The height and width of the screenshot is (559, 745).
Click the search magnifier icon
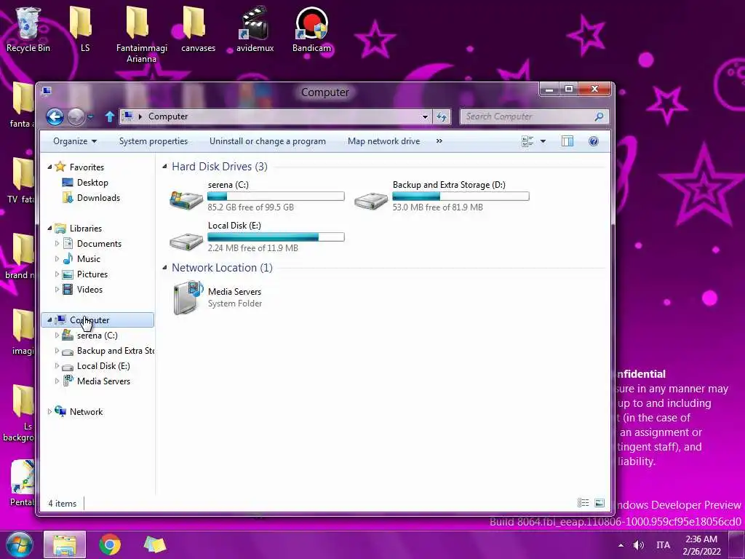(x=599, y=116)
